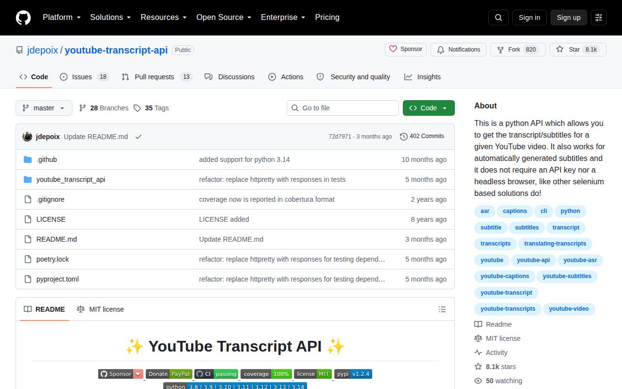
Task: Open jdepoix avatar in the commit row
Action: tap(27, 137)
